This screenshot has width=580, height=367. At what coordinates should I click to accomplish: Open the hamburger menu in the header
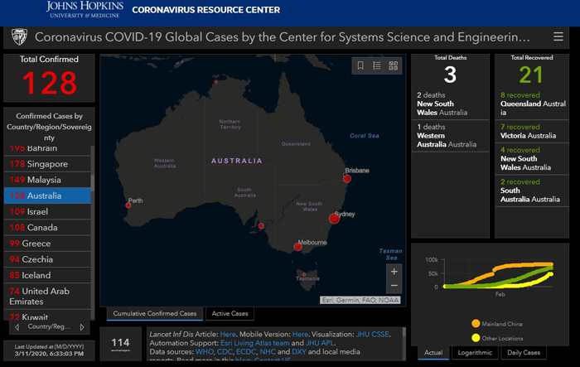coord(558,36)
